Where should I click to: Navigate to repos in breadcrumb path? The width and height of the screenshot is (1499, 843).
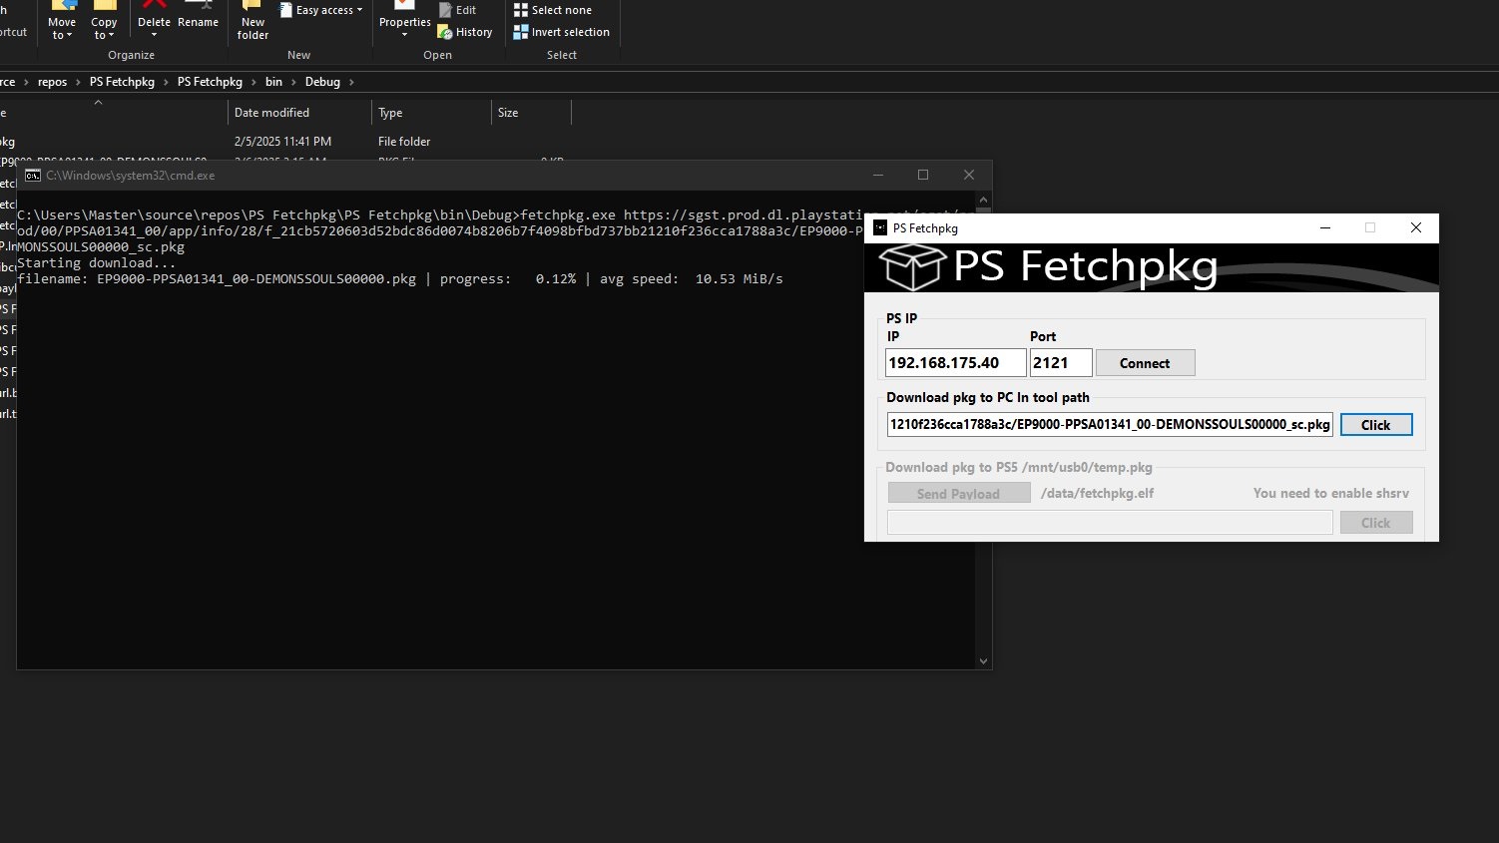point(52,82)
